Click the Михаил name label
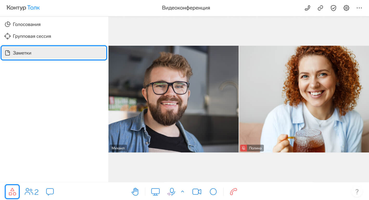The image size is (369, 200). (x=118, y=148)
